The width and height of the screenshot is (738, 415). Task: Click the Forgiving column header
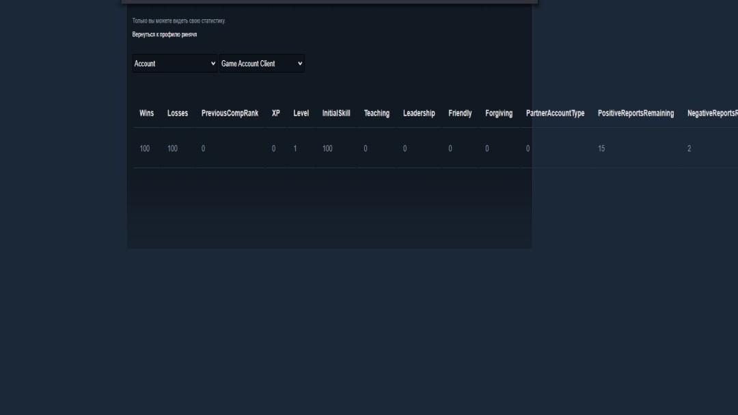tap(499, 113)
